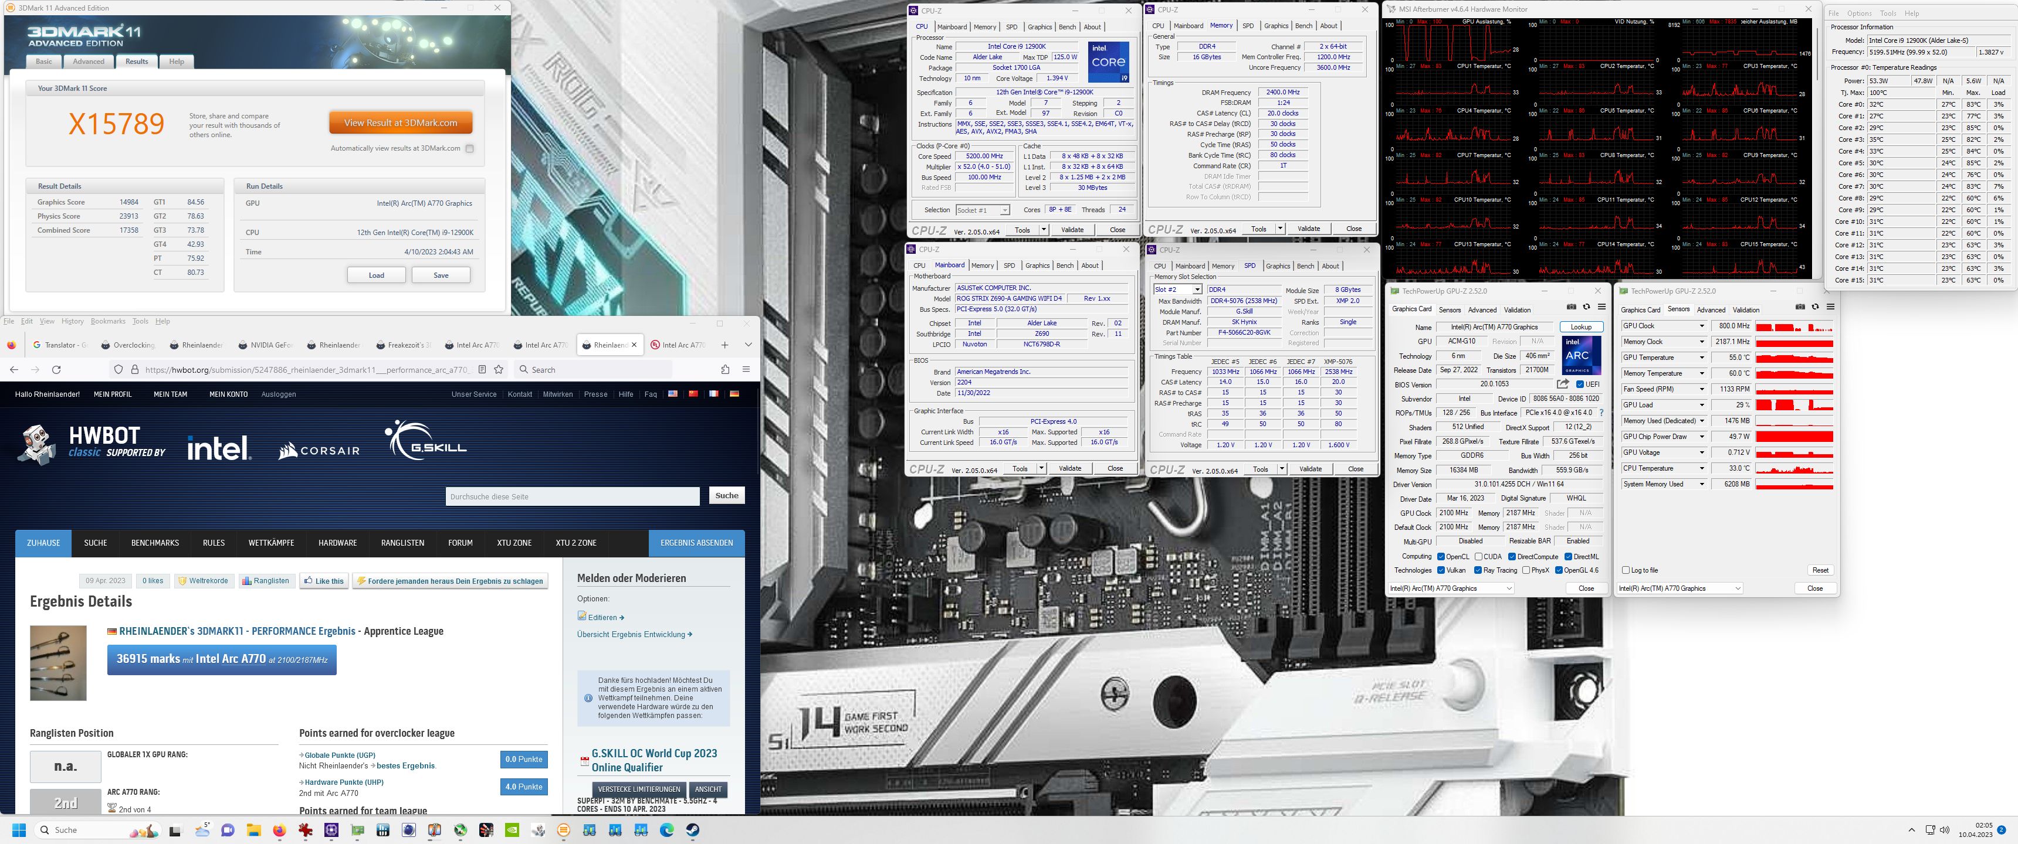
Task: Open GPU selector dropdown in GPU-Z Graphics Card window
Action: 1451,588
